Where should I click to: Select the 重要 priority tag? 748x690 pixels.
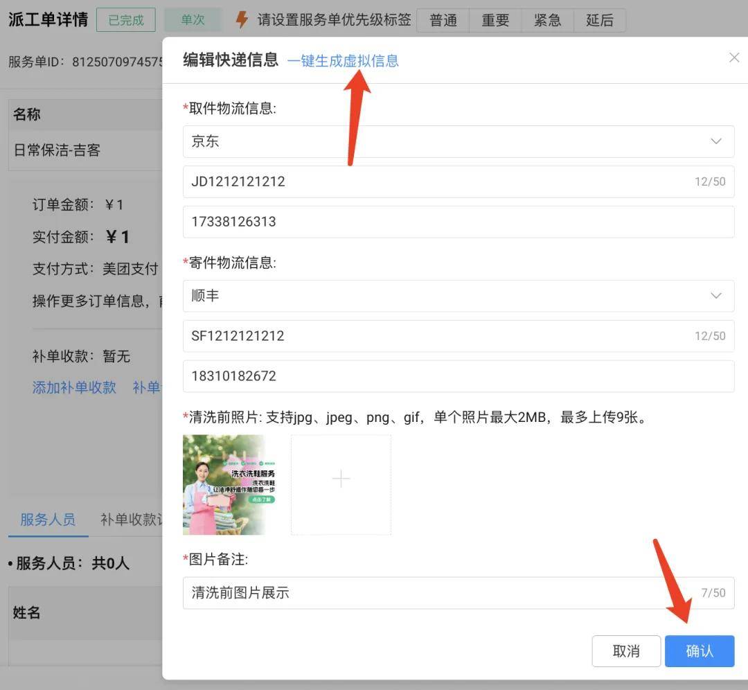pyautogui.click(x=495, y=21)
